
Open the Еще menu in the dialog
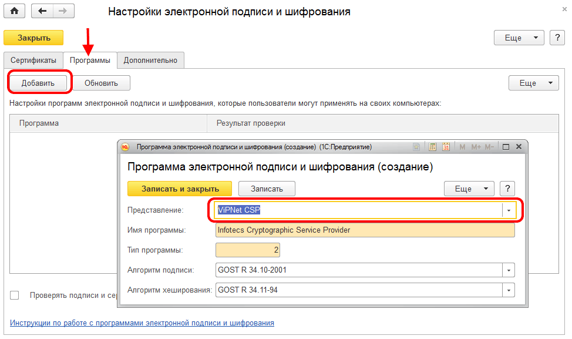pyautogui.click(x=469, y=189)
